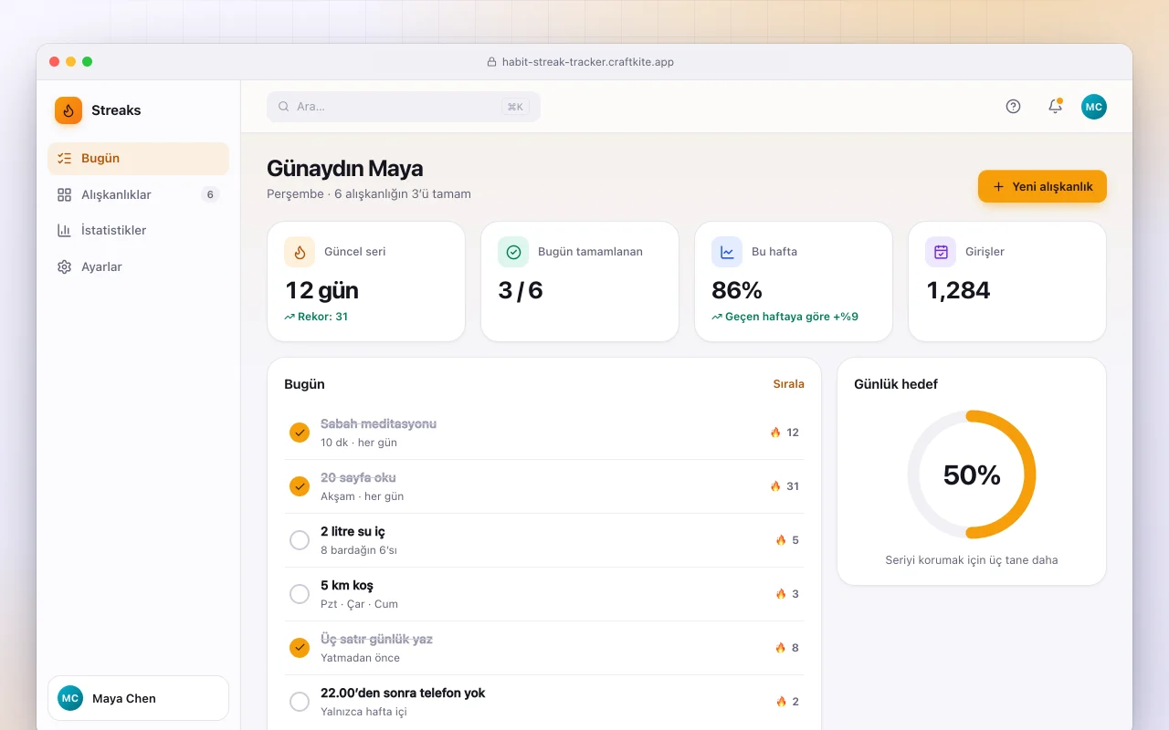Uncheck Sabah meditasyonu habit
The height and width of the screenshot is (730, 1169).
[x=300, y=433]
